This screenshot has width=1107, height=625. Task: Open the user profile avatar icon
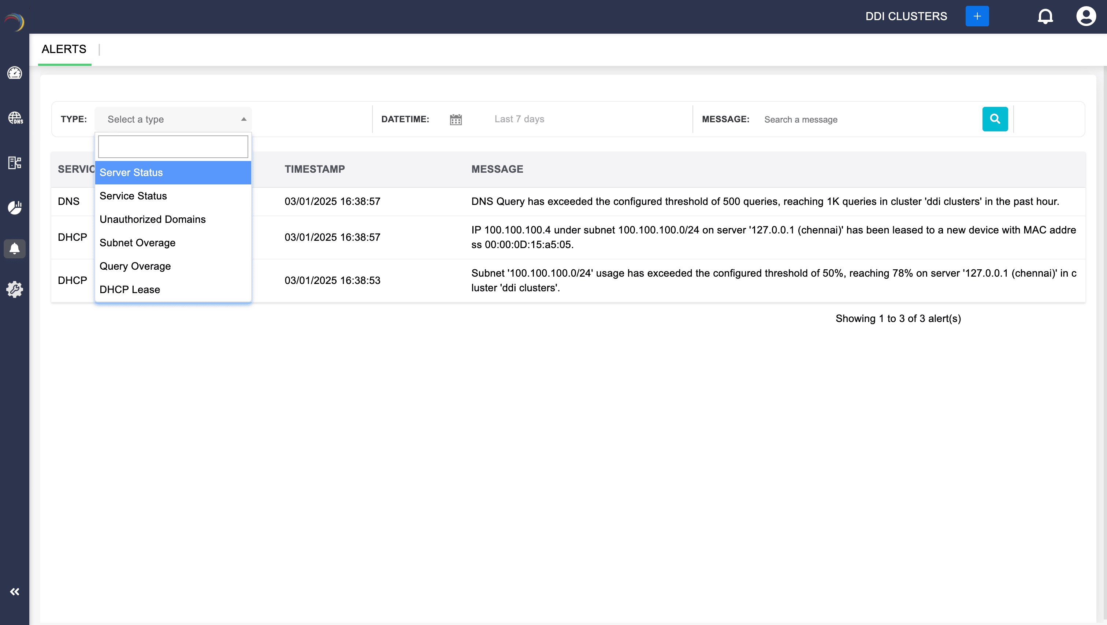(1085, 17)
